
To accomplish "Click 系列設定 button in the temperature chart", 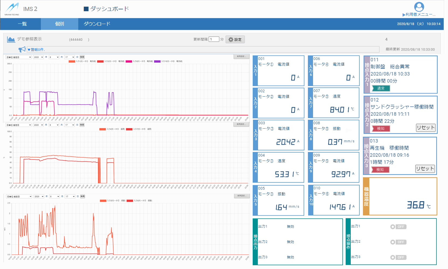I will (241, 124).
